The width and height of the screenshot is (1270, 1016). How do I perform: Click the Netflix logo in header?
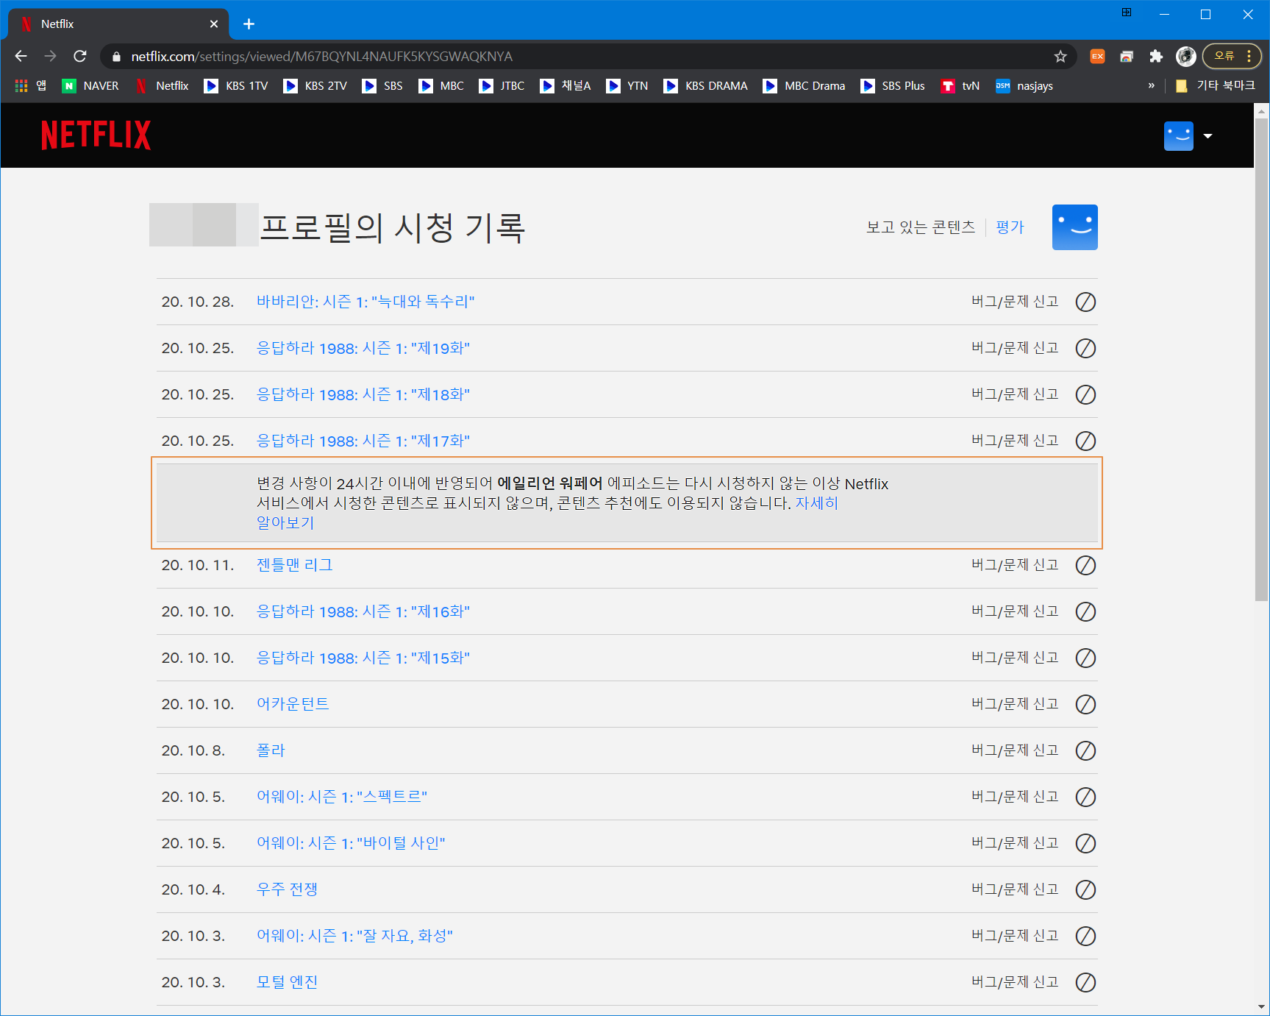point(96,135)
